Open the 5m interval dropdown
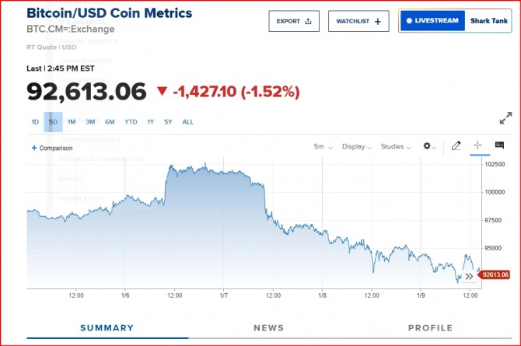This screenshot has height=346, width=521. (323, 146)
